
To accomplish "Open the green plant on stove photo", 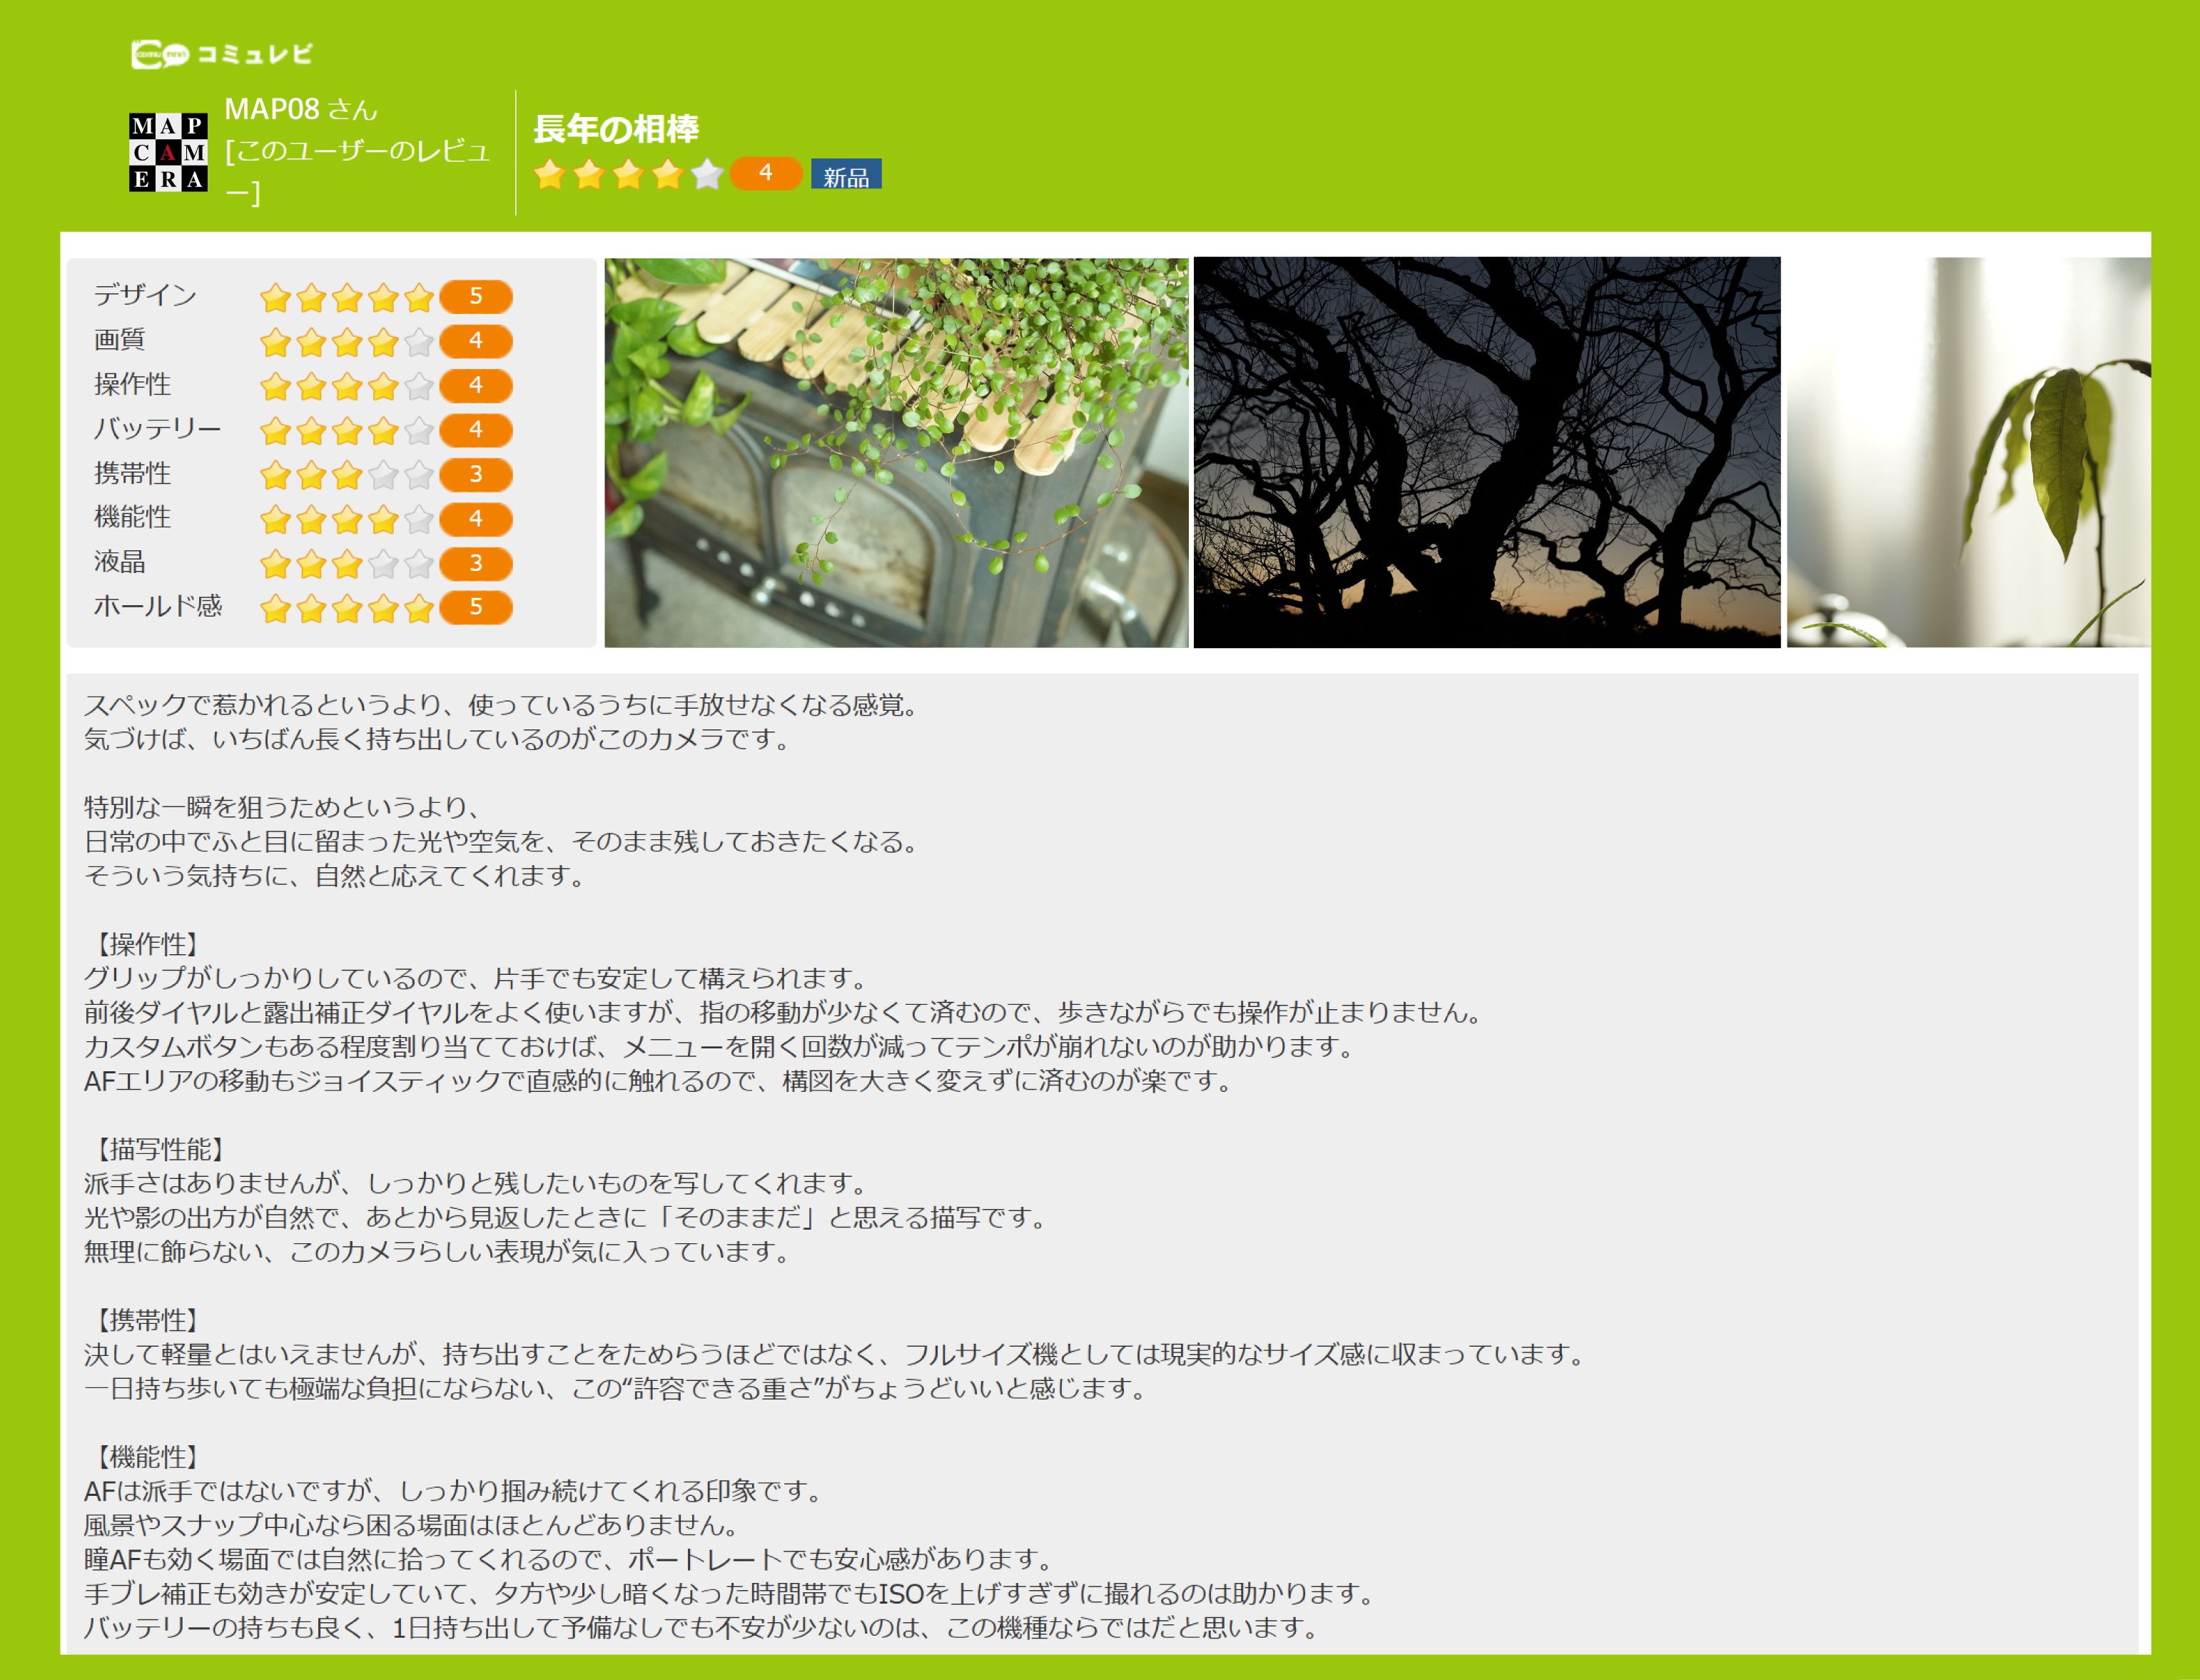I will [896, 453].
